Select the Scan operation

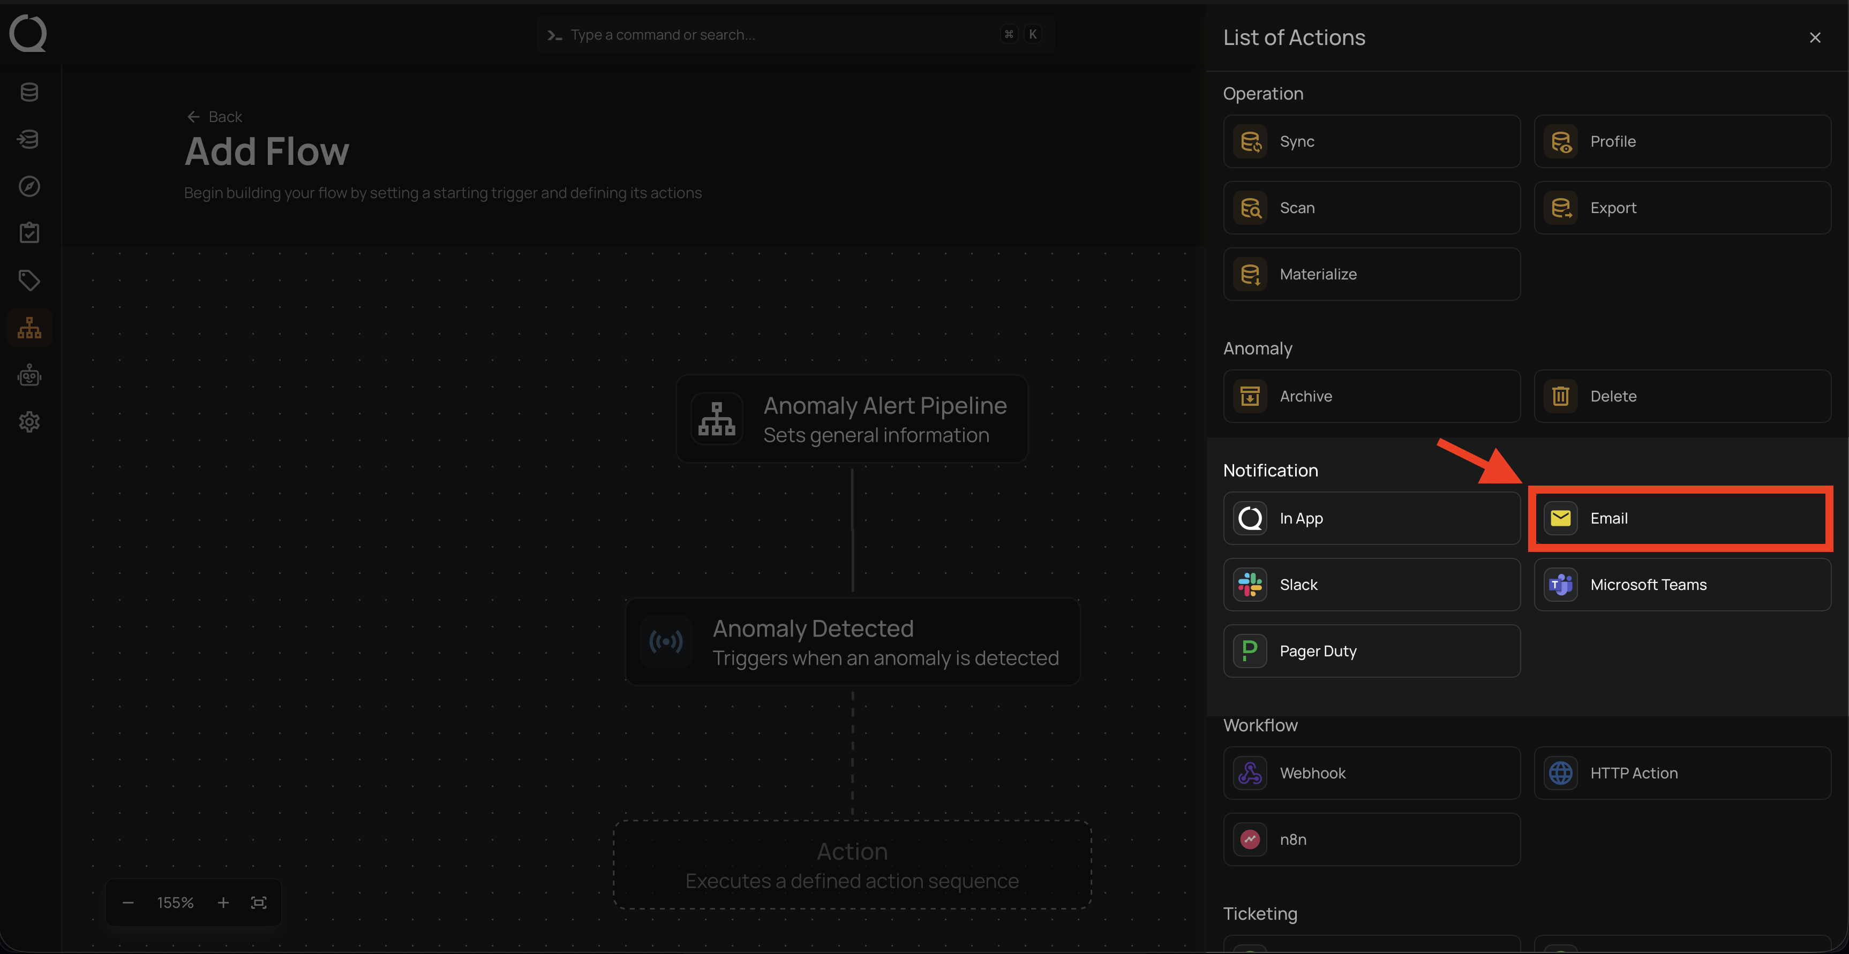click(1371, 207)
